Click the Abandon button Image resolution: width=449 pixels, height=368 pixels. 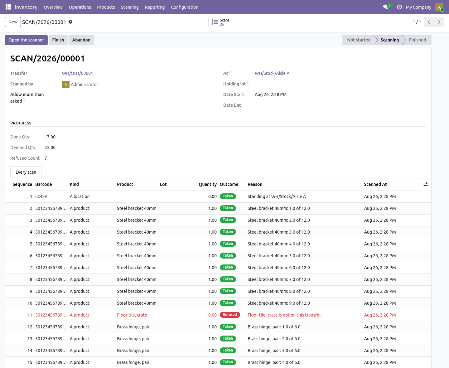[x=81, y=40]
